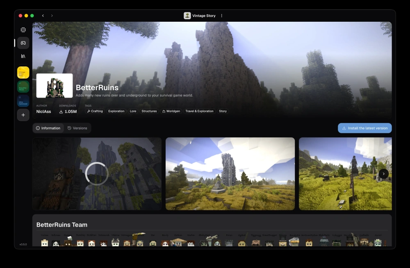Click the v0.5.0 version label

[x=23, y=245]
